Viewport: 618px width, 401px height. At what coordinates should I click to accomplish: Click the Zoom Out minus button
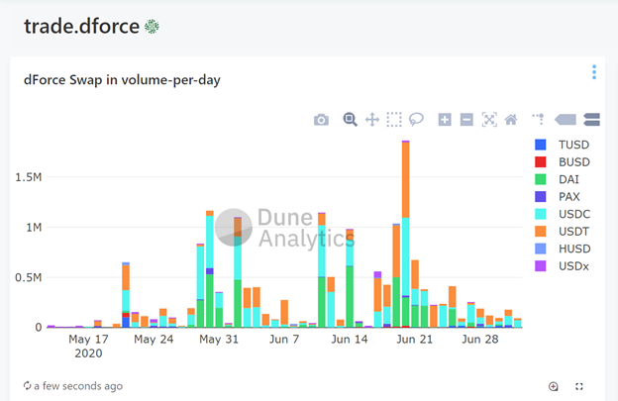466,120
